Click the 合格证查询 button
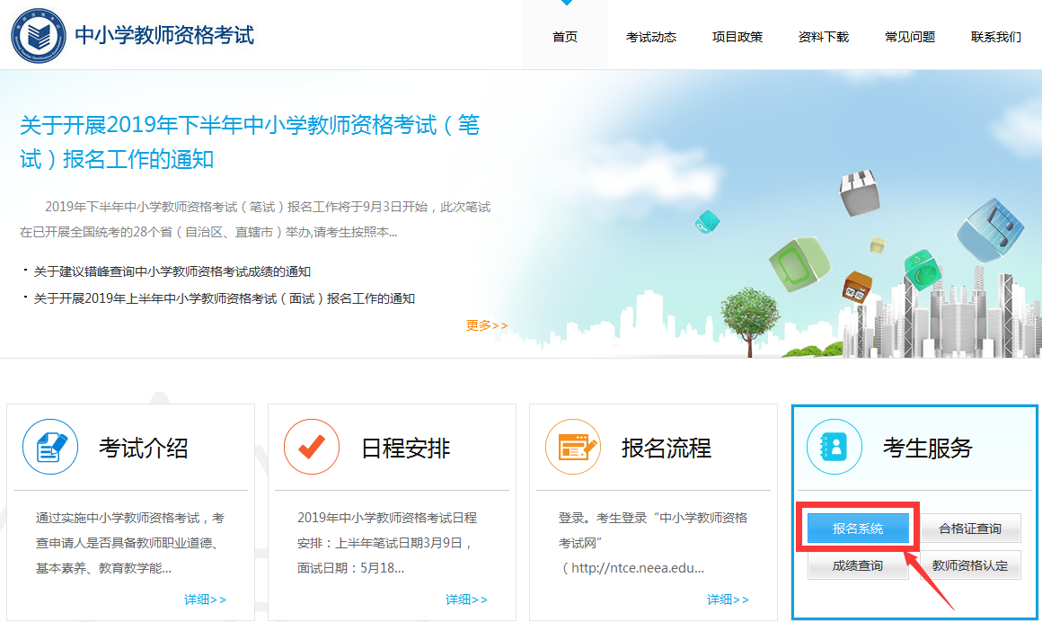The height and width of the screenshot is (622, 1042). [970, 529]
